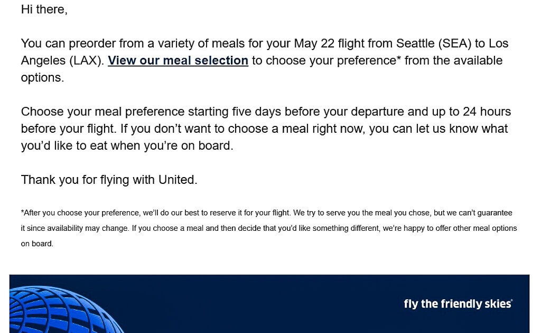Open the "View our meal selection" link
The width and height of the screenshot is (541, 333).
pyautogui.click(x=178, y=61)
